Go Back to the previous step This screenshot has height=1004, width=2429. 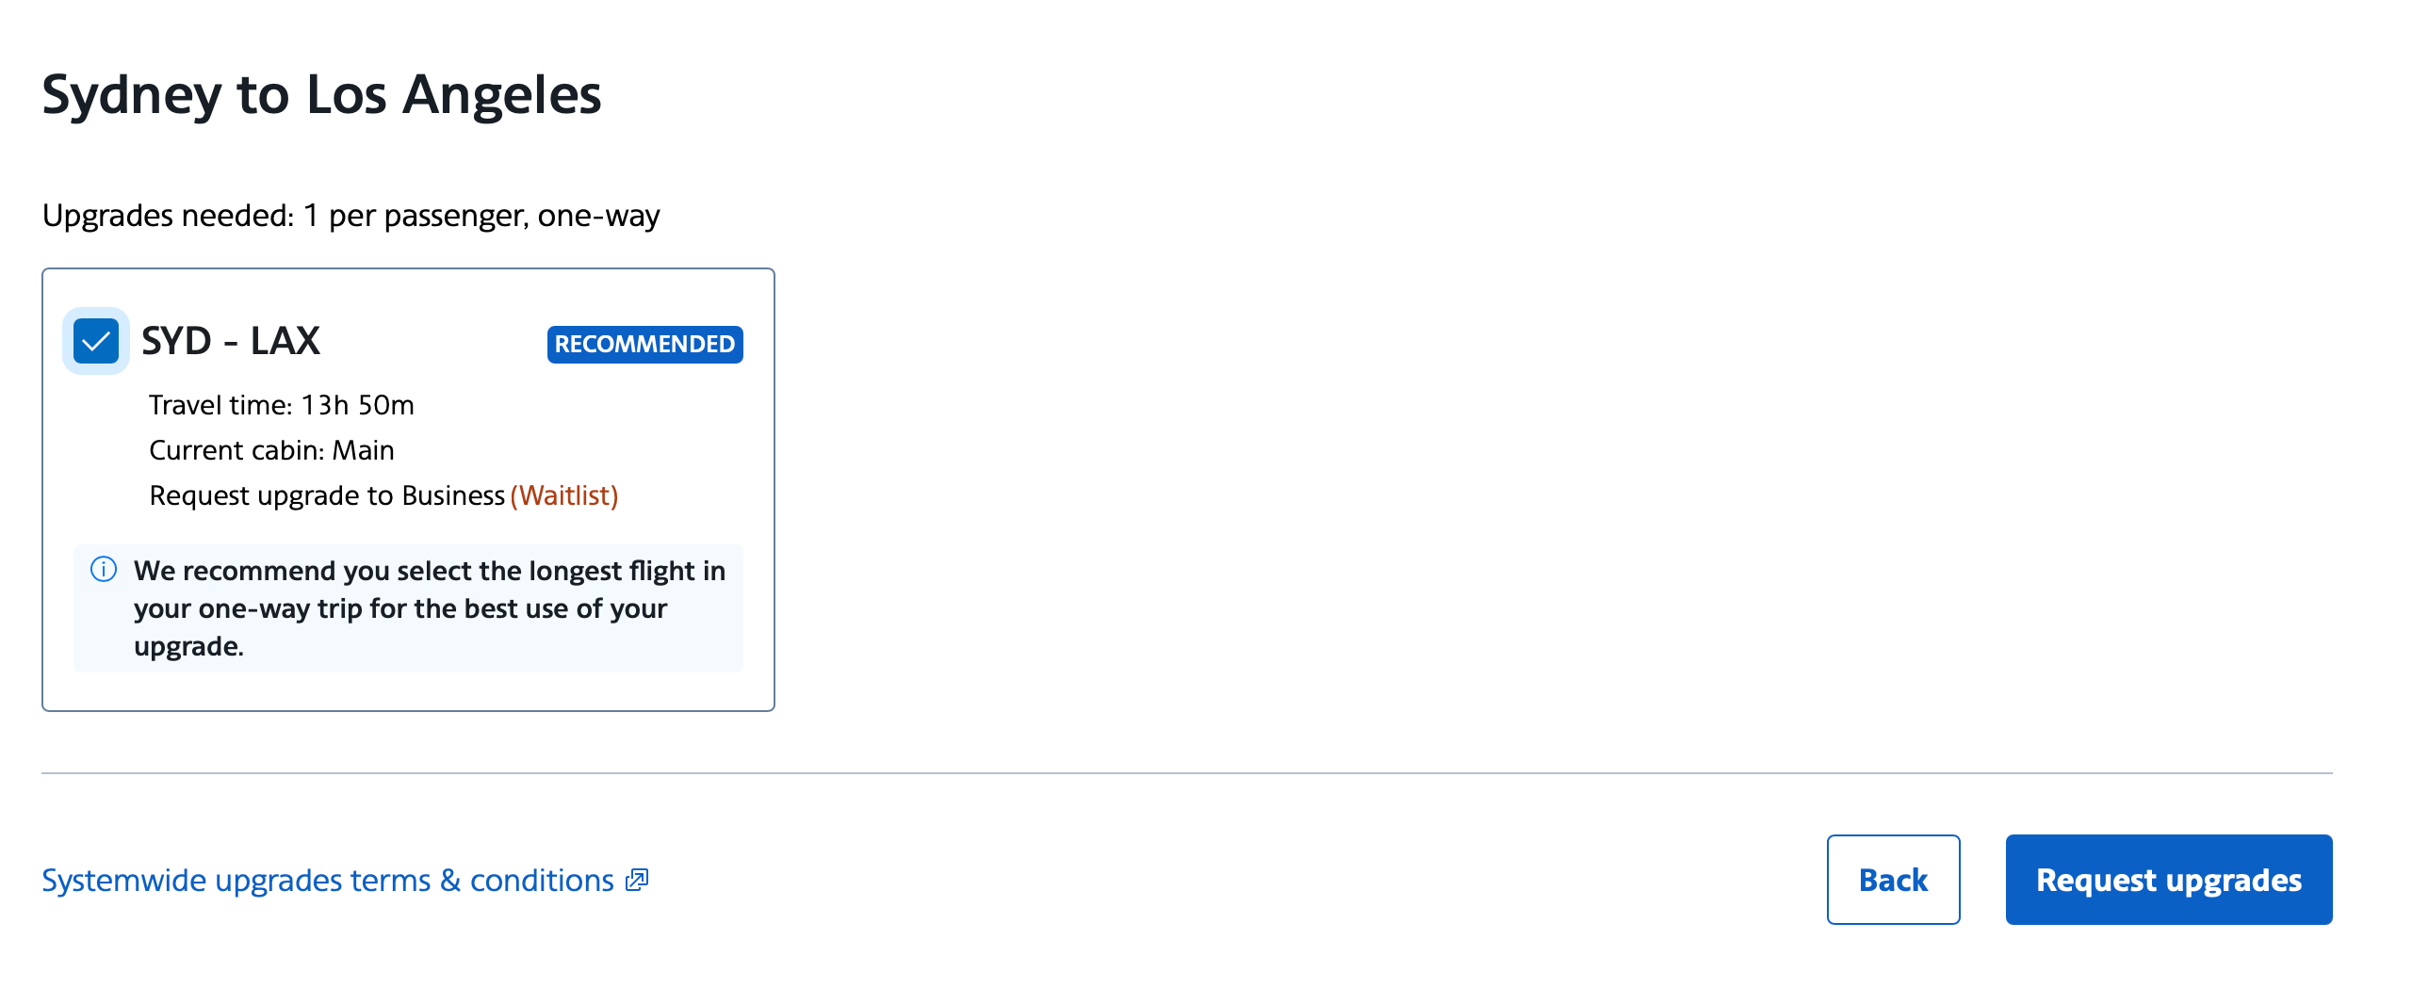[x=1893, y=879]
